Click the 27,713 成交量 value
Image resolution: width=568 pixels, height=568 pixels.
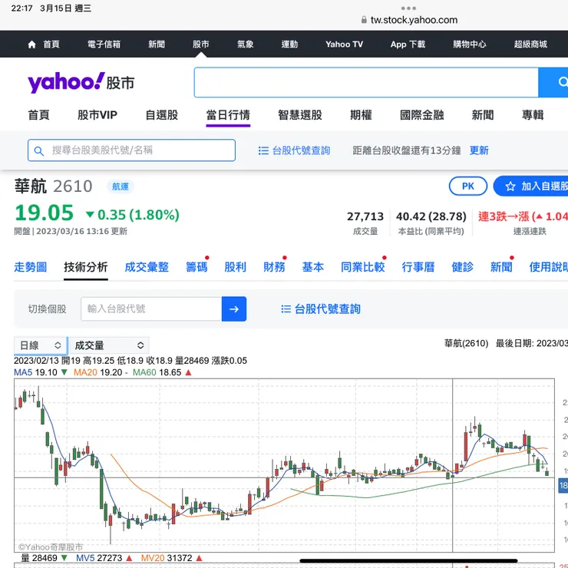(x=365, y=216)
